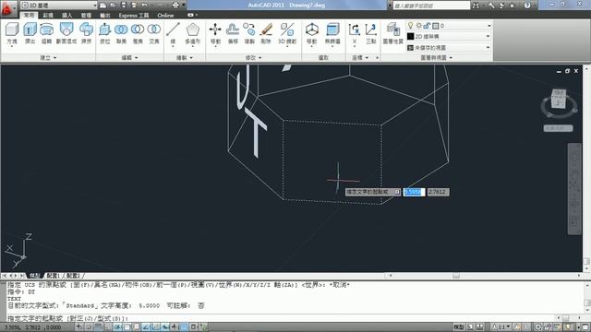Switch to the Express 工具 ribbon tab

click(133, 16)
